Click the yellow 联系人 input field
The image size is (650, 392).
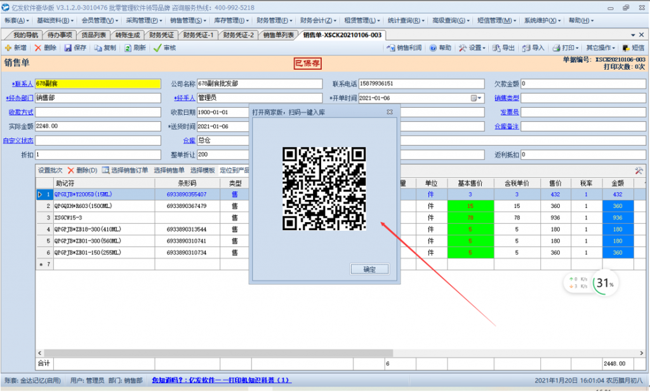(x=98, y=84)
